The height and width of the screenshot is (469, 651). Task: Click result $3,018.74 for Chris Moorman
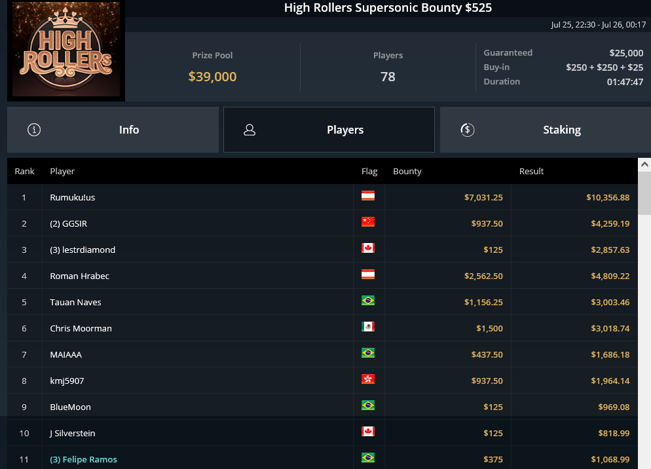pos(610,328)
